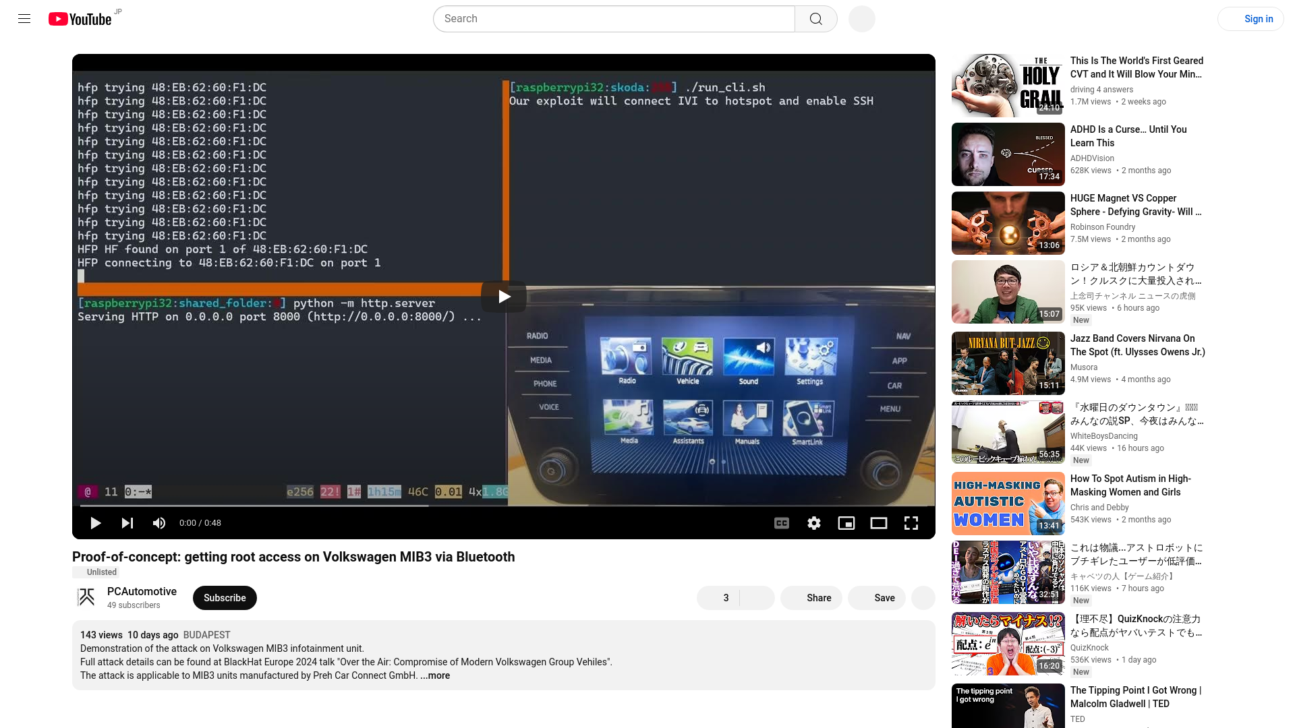
Task: Dislike the video
Action: pos(757,598)
